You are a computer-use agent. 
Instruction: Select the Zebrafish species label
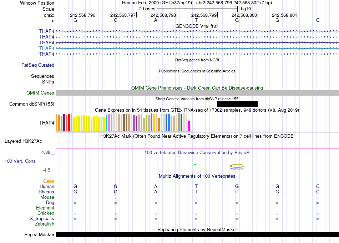[x=45, y=224]
